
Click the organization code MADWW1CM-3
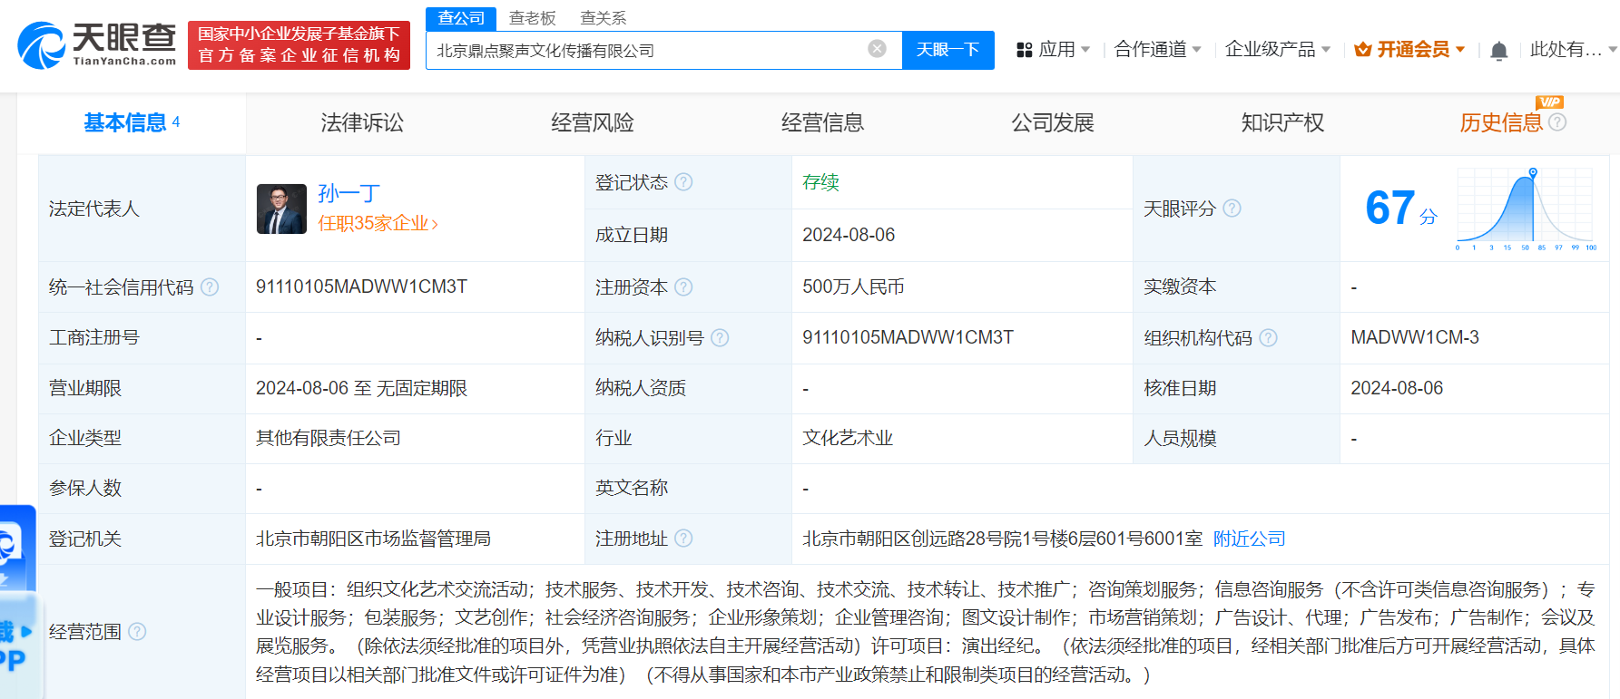(1415, 337)
